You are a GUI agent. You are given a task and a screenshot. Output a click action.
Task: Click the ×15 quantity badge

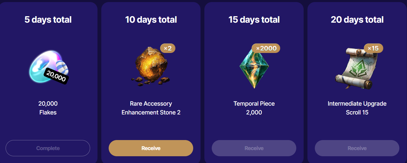tap(373, 48)
